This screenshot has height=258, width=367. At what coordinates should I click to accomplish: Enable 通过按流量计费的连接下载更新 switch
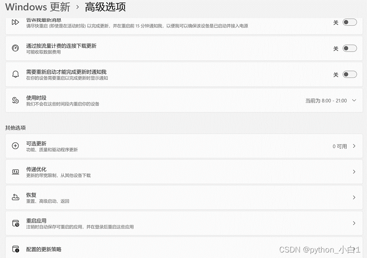(350, 48)
